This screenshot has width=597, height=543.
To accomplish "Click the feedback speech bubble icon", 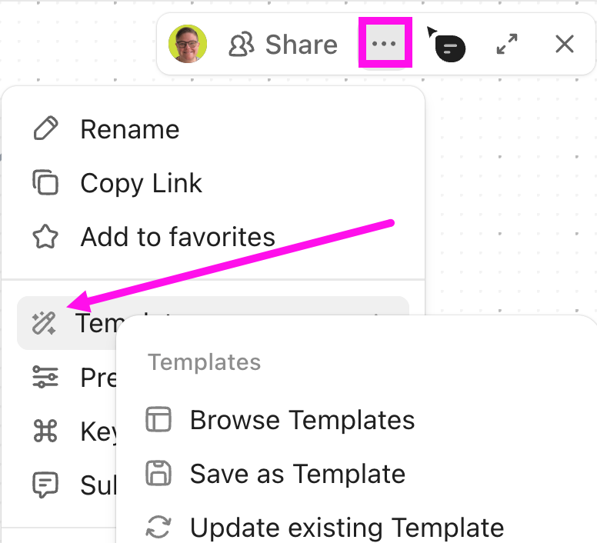I will pos(45,485).
